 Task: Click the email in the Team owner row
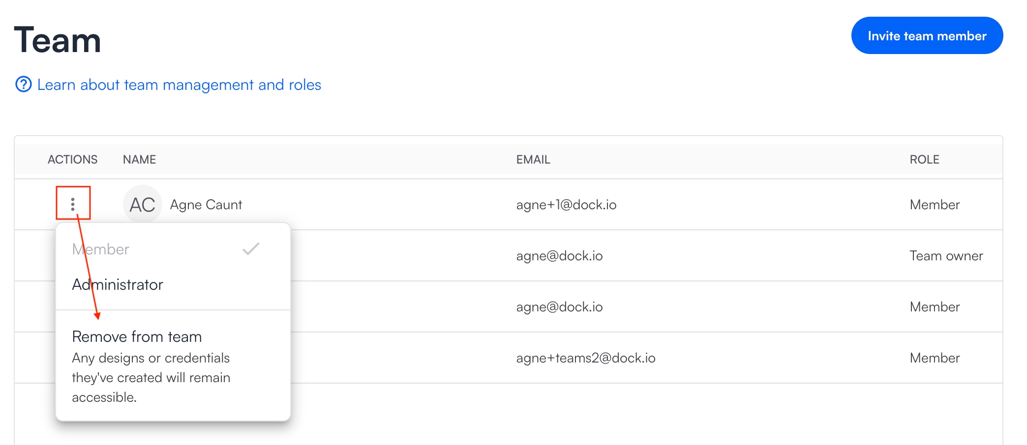coord(559,256)
